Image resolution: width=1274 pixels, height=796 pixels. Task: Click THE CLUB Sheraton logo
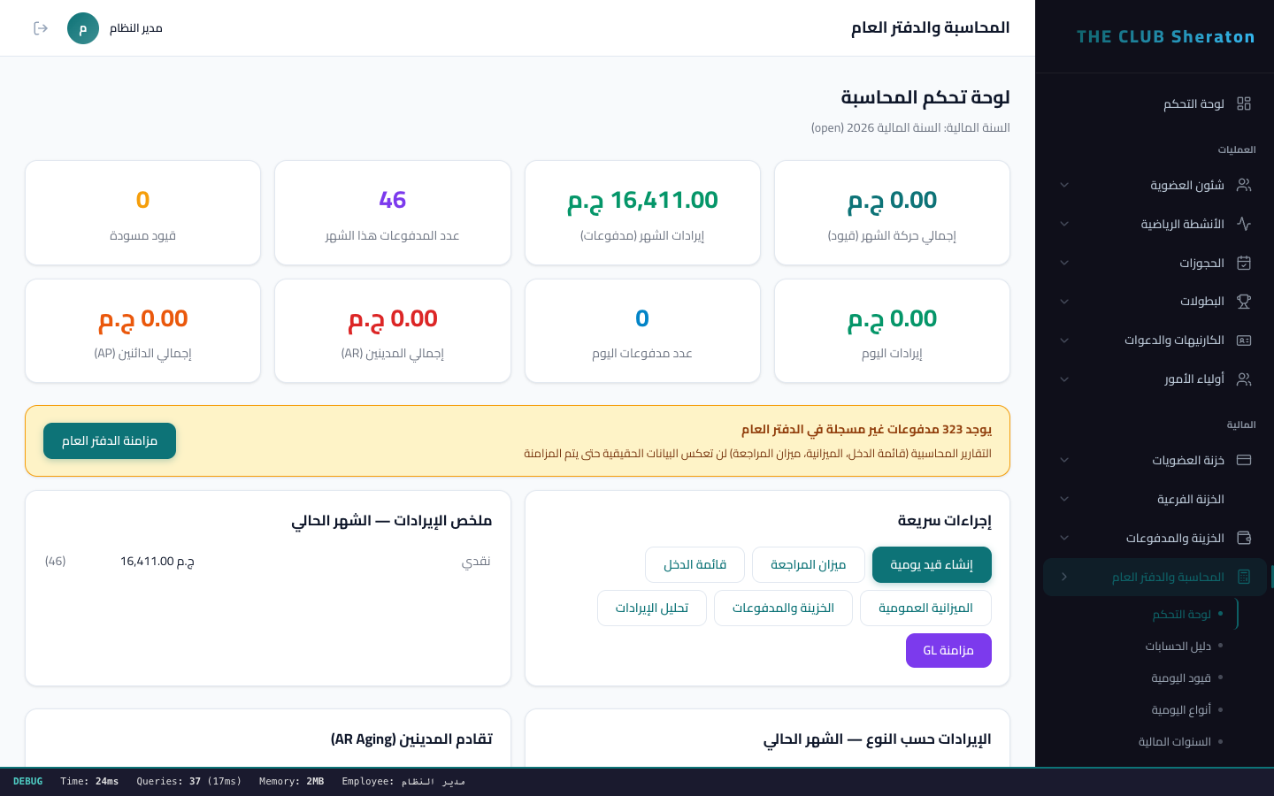1165,36
